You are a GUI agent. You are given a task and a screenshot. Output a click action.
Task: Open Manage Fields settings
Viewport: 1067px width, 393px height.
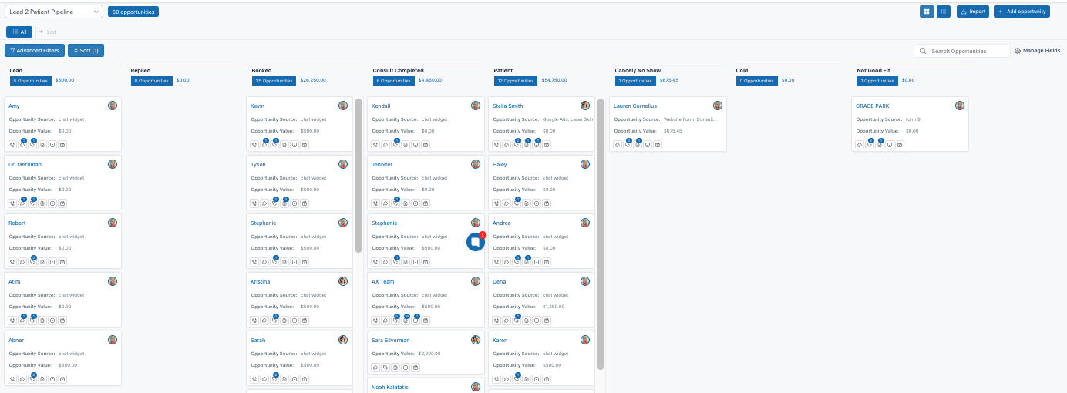pos(1037,51)
